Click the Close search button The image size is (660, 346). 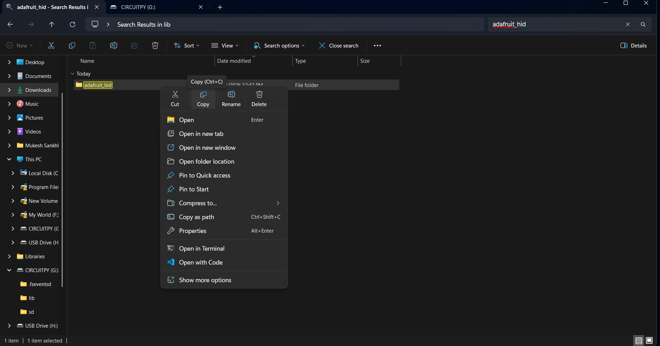tap(339, 45)
